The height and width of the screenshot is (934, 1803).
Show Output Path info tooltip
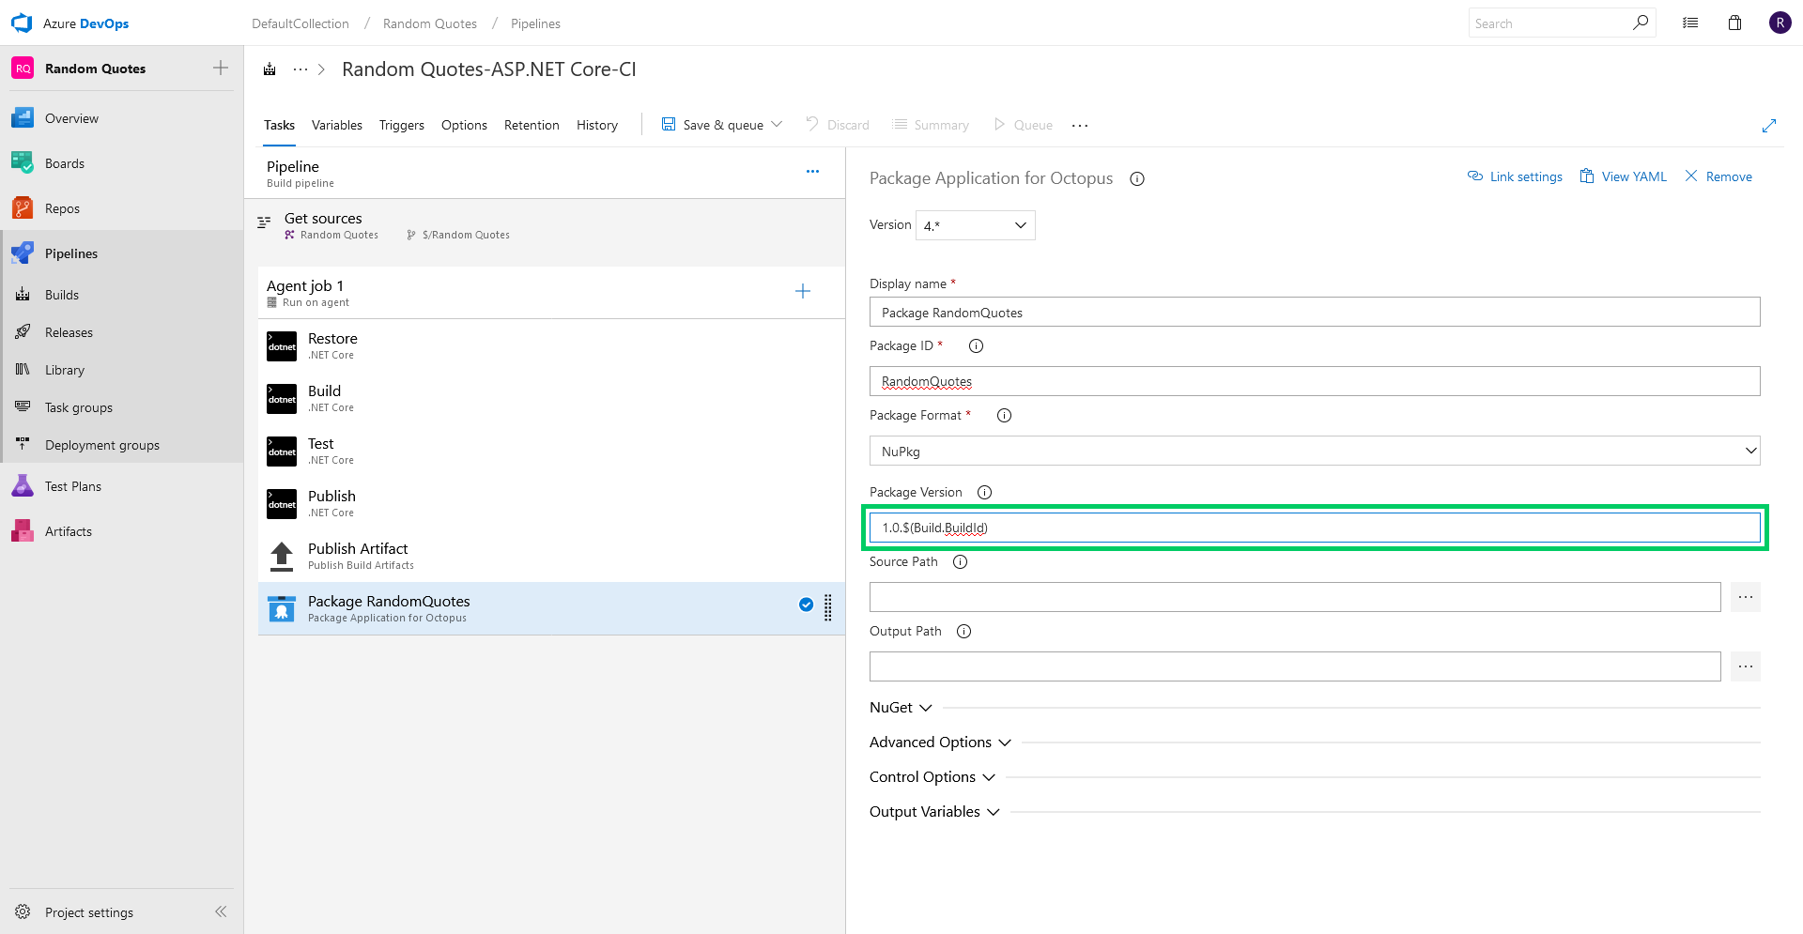[x=963, y=631]
